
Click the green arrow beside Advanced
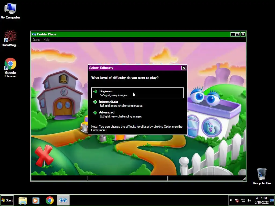coord(95,112)
